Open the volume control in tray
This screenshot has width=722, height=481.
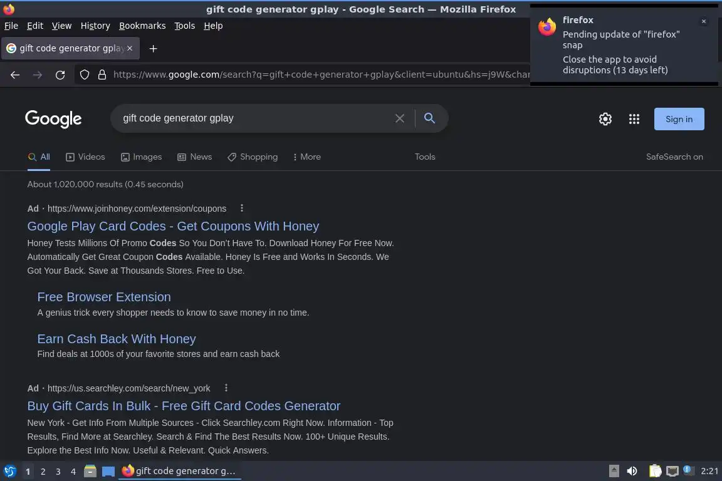(x=632, y=471)
